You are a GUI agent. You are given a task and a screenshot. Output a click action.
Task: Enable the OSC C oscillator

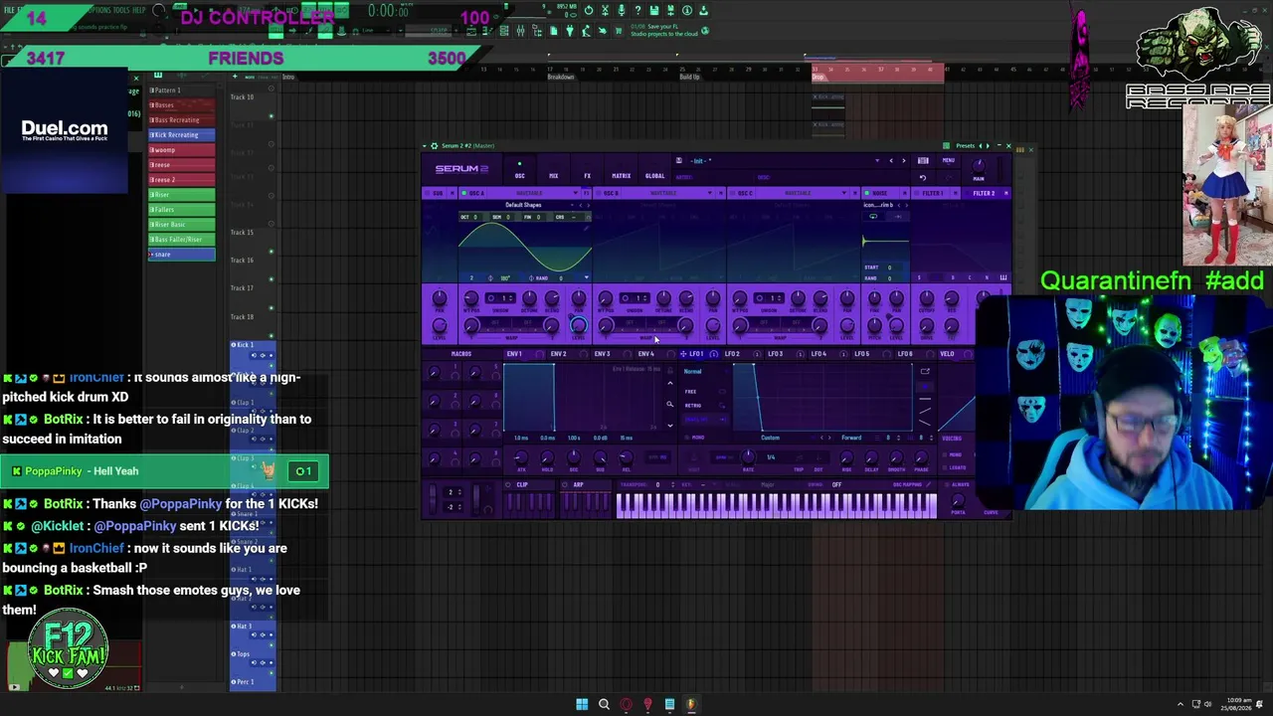click(733, 193)
